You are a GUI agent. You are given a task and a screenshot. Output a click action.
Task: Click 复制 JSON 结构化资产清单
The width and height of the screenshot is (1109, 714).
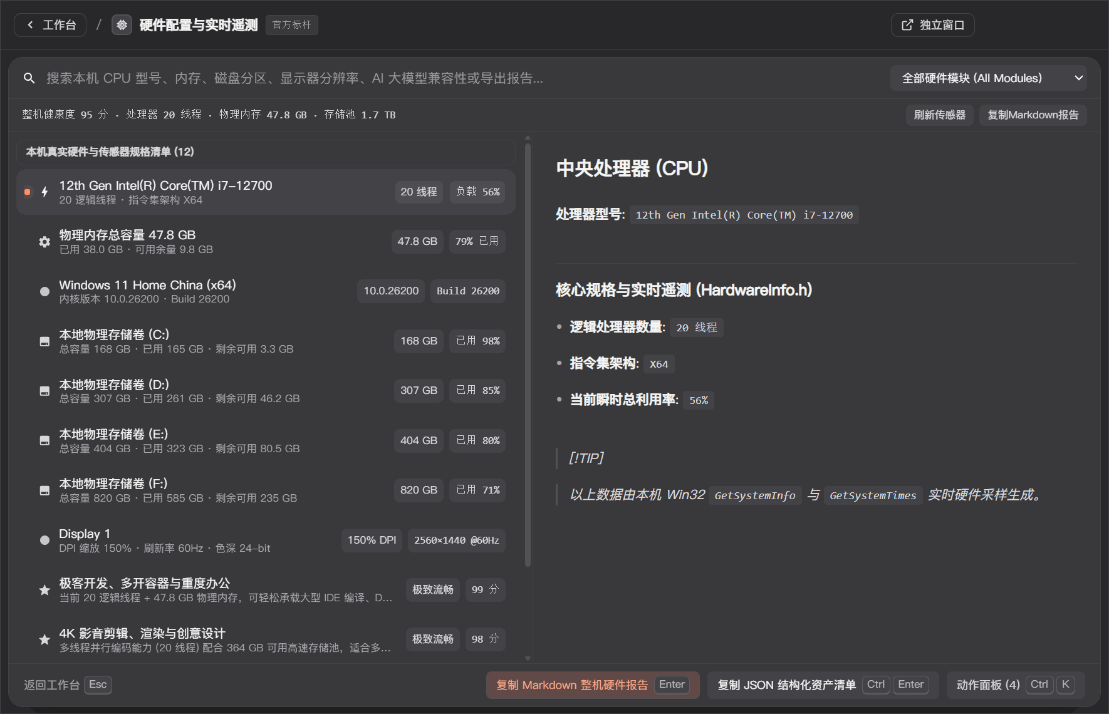coord(823,685)
